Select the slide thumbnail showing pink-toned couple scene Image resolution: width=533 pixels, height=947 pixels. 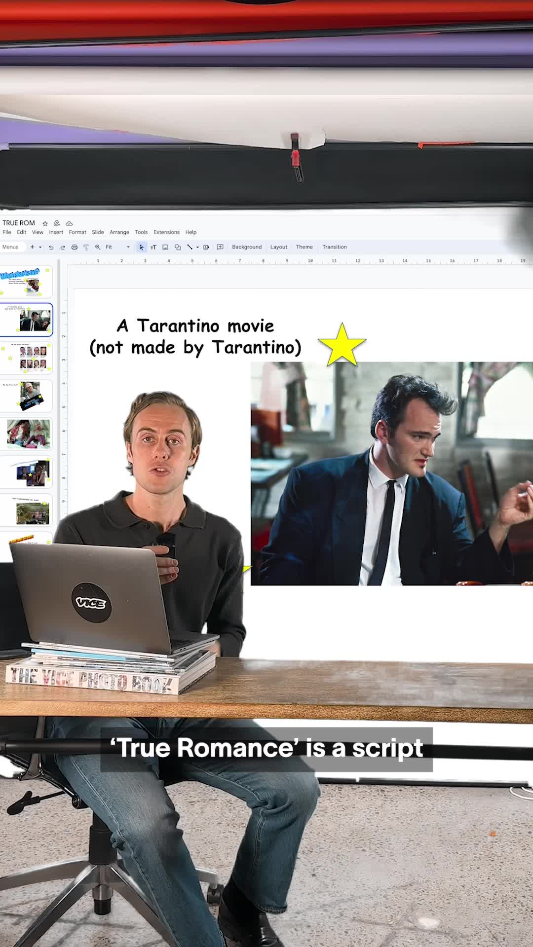tap(26, 434)
